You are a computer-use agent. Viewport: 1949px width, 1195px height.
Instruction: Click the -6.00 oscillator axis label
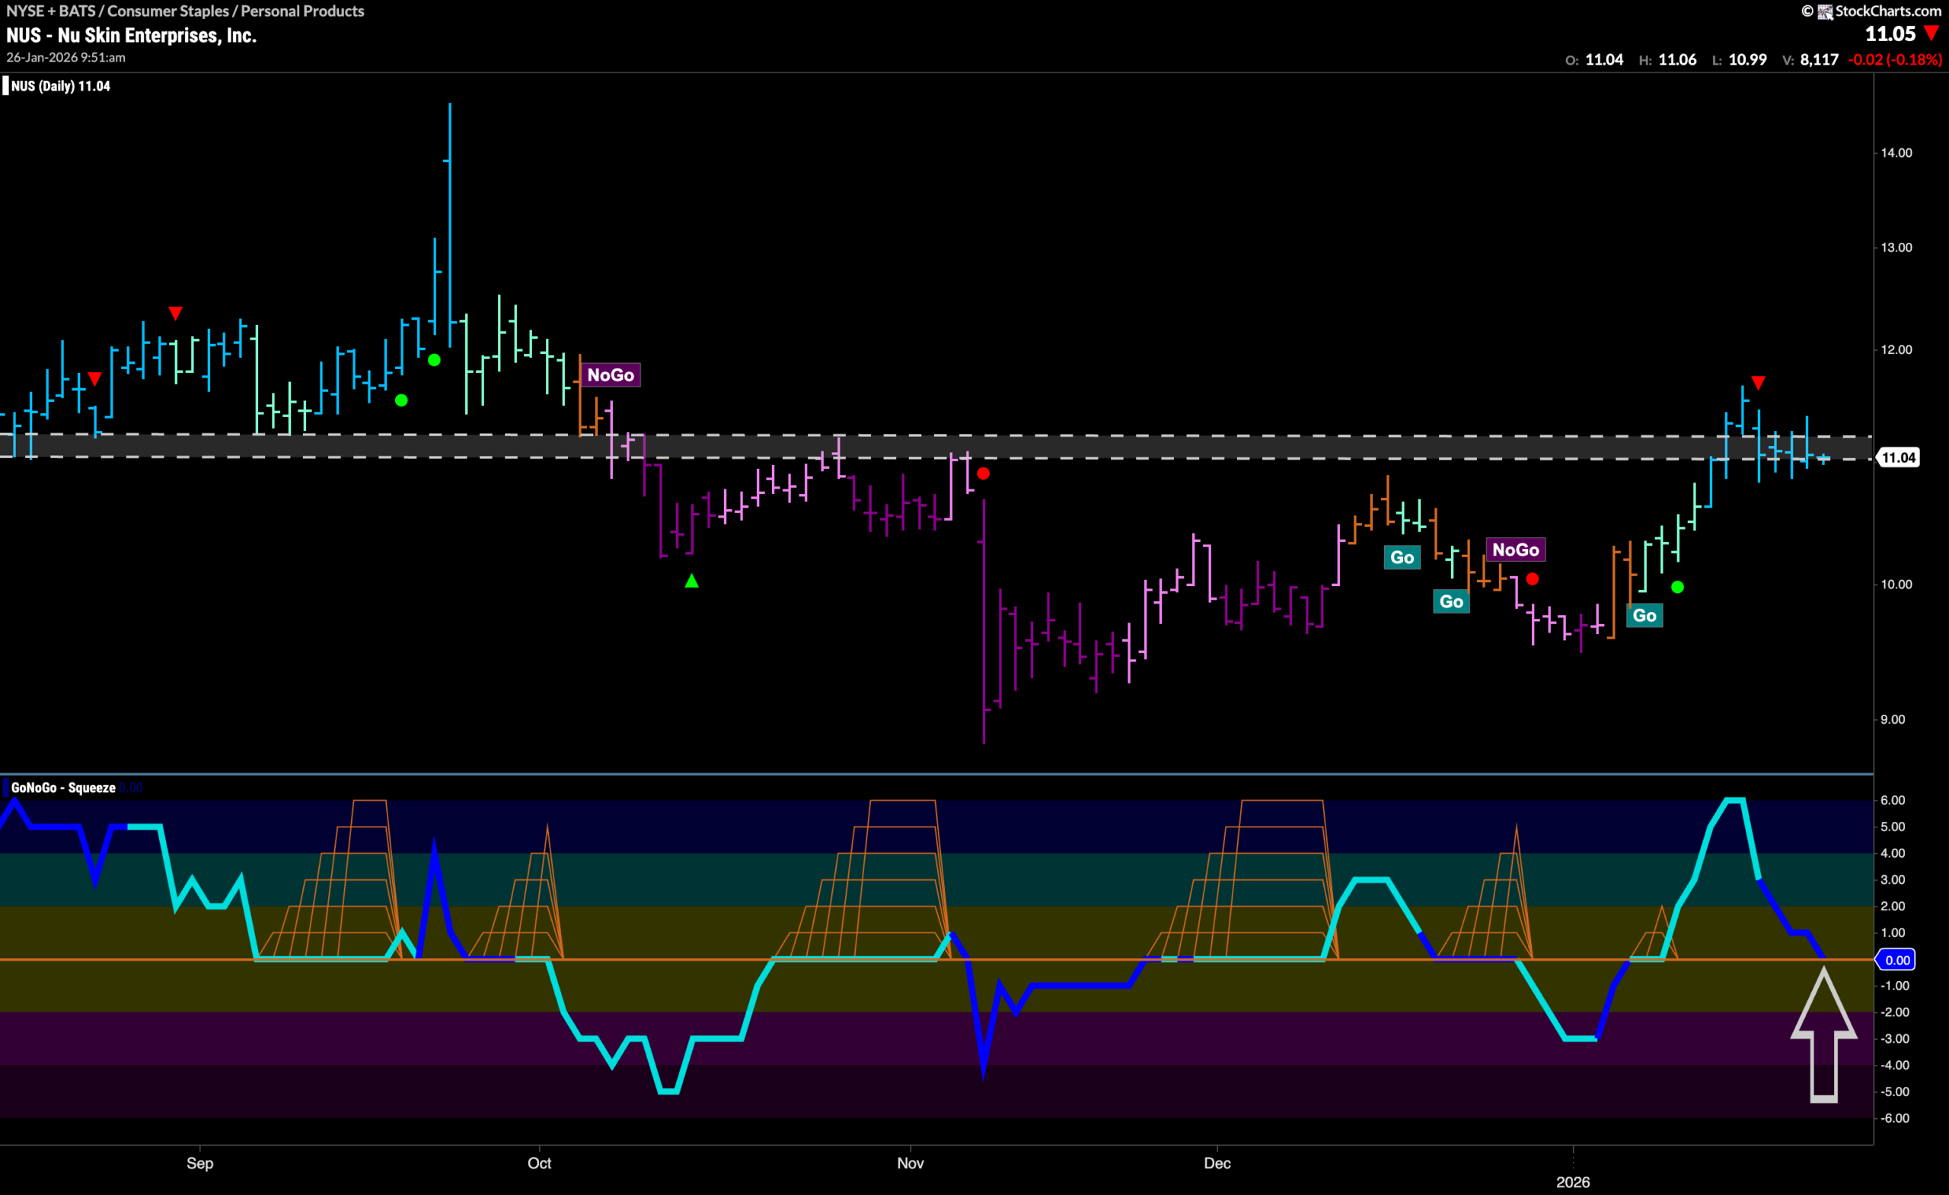click(1894, 1118)
